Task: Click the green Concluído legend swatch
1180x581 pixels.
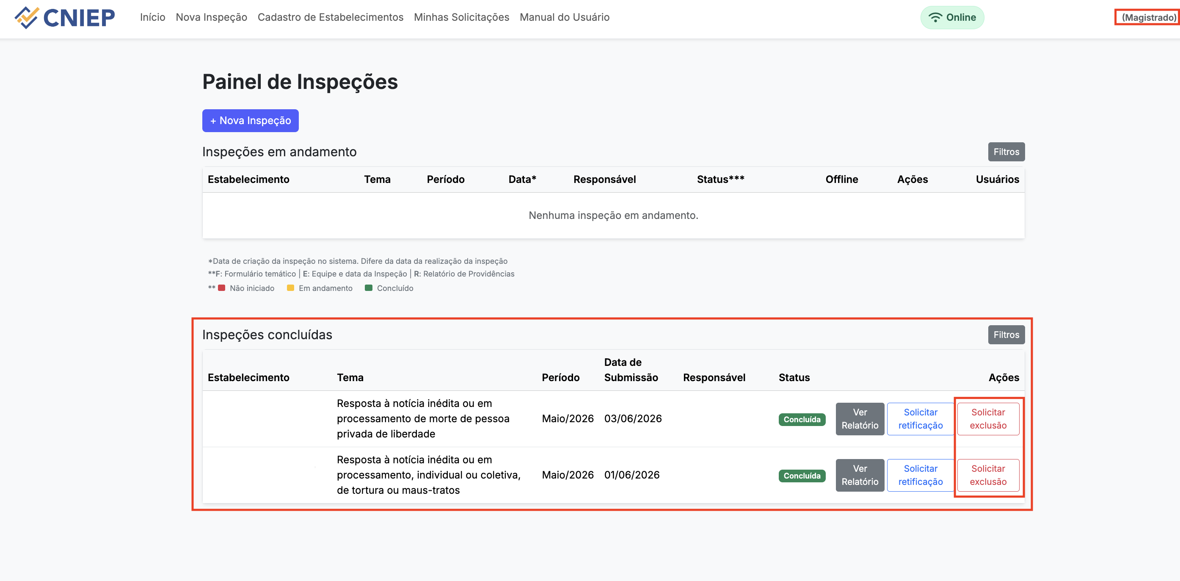Action: pos(368,288)
